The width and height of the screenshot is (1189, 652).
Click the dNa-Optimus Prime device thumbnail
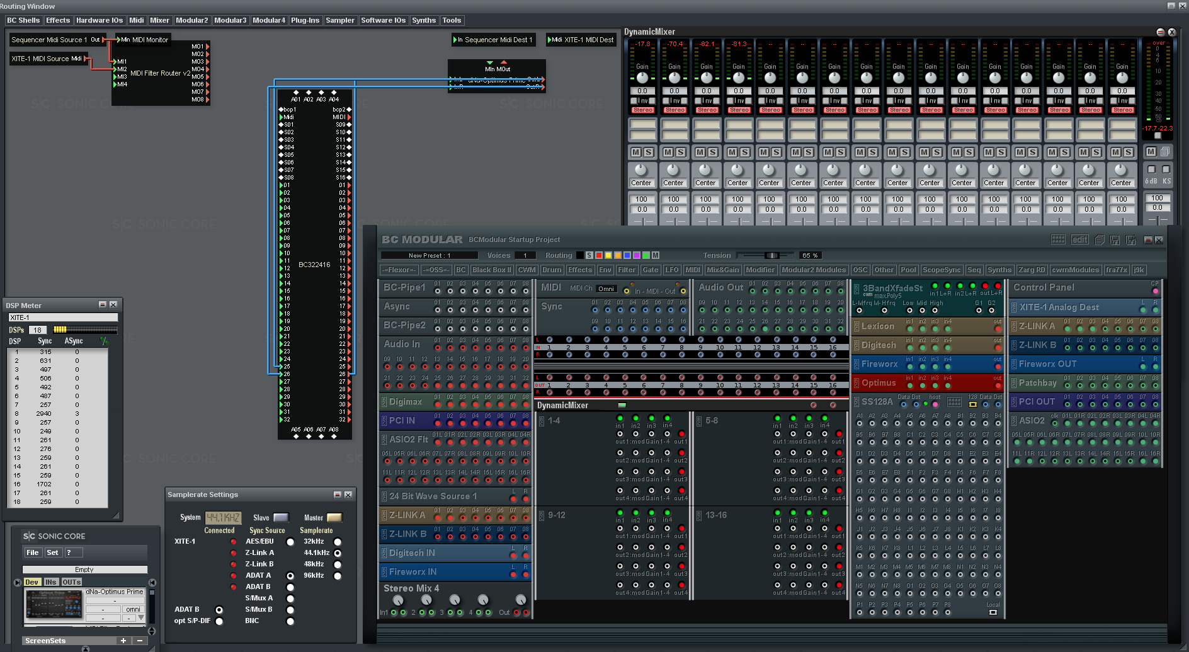pyautogui.click(x=54, y=605)
